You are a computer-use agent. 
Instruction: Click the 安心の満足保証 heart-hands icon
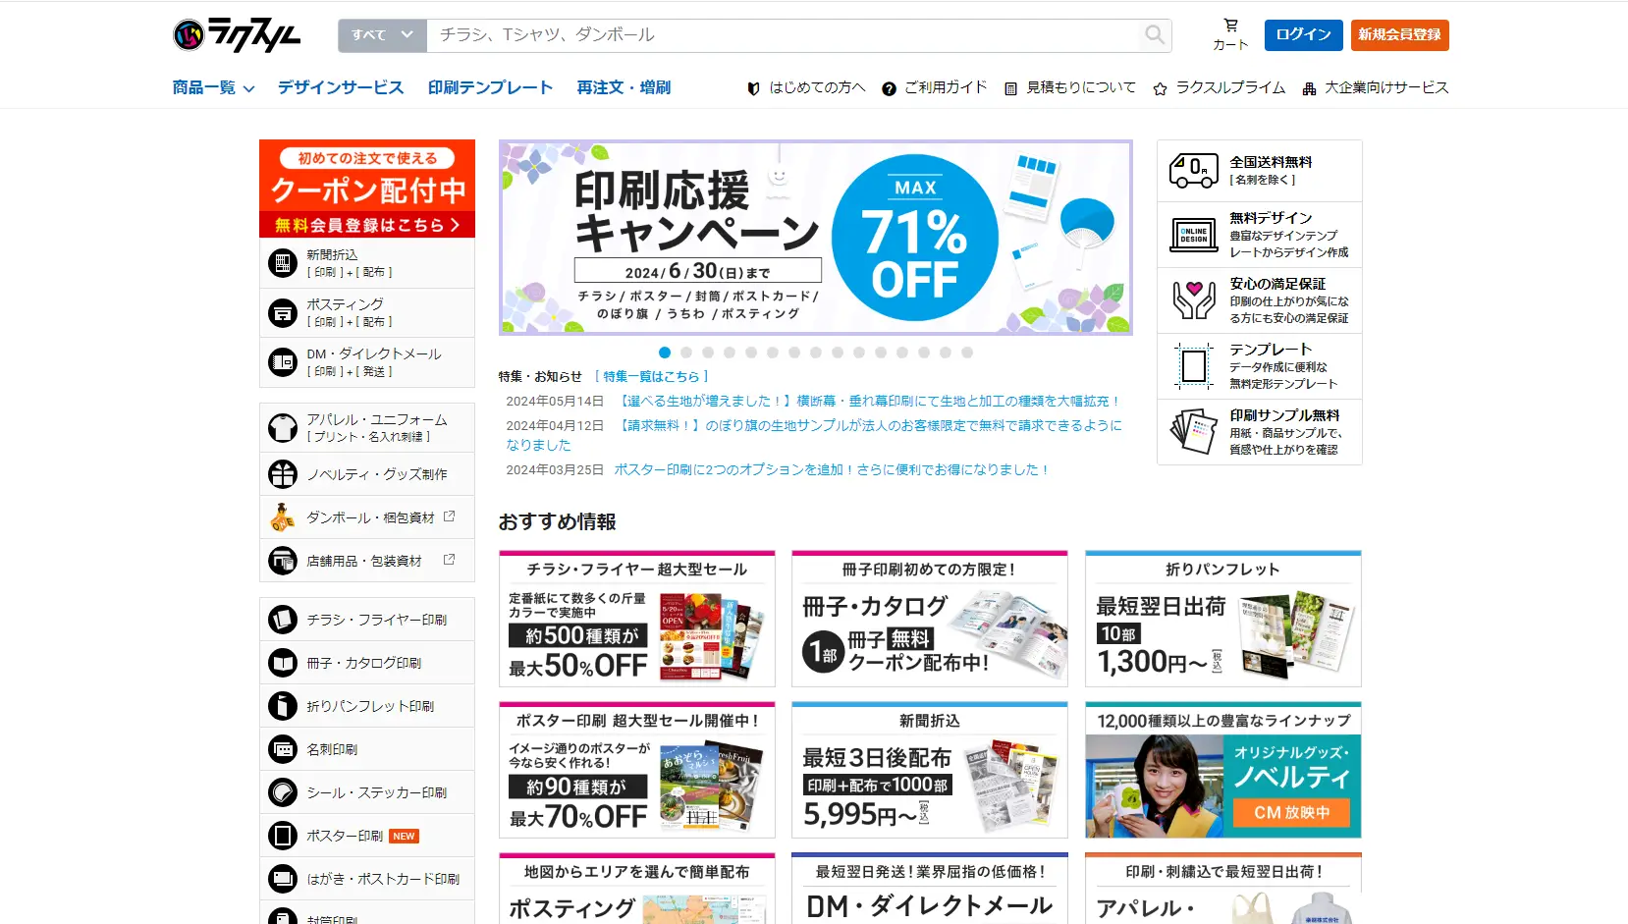pyautogui.click(x=1194, y=300)
